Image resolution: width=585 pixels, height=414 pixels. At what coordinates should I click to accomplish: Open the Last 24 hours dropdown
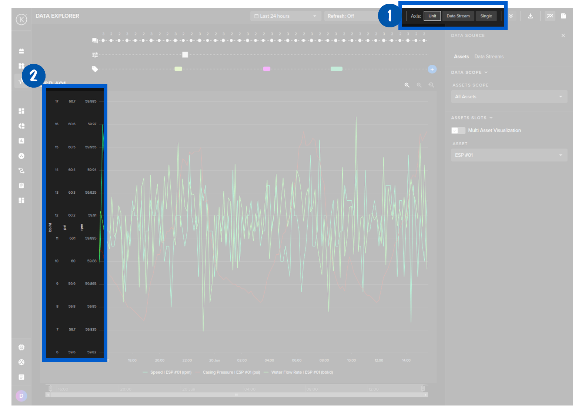point(285,16)
